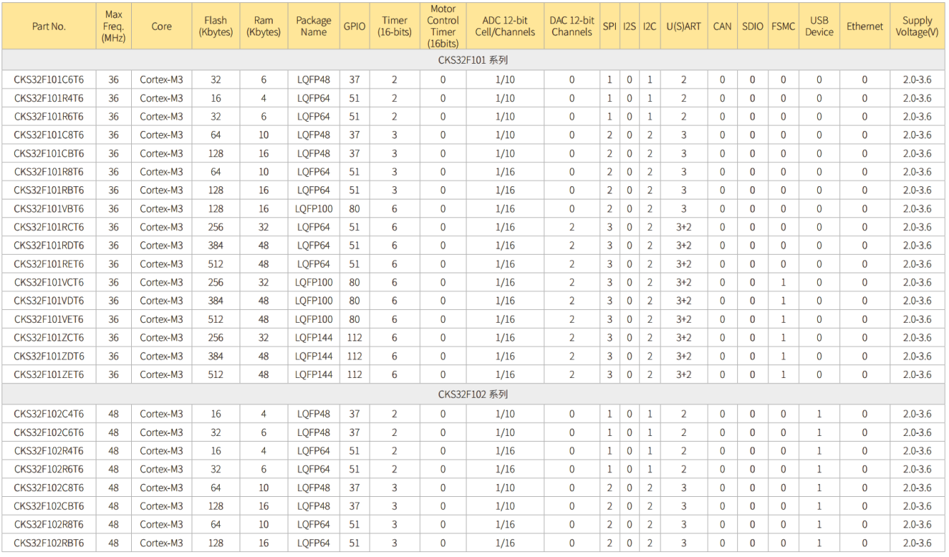Click the Max Freq. (MHz) column header
The width and height of the screenshot is (949, 557).
tap(113, 26)
